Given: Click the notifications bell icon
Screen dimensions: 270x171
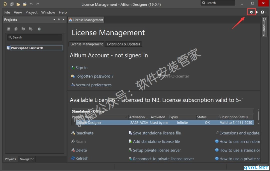Looking at the screenshot, I should coord(256,12).
